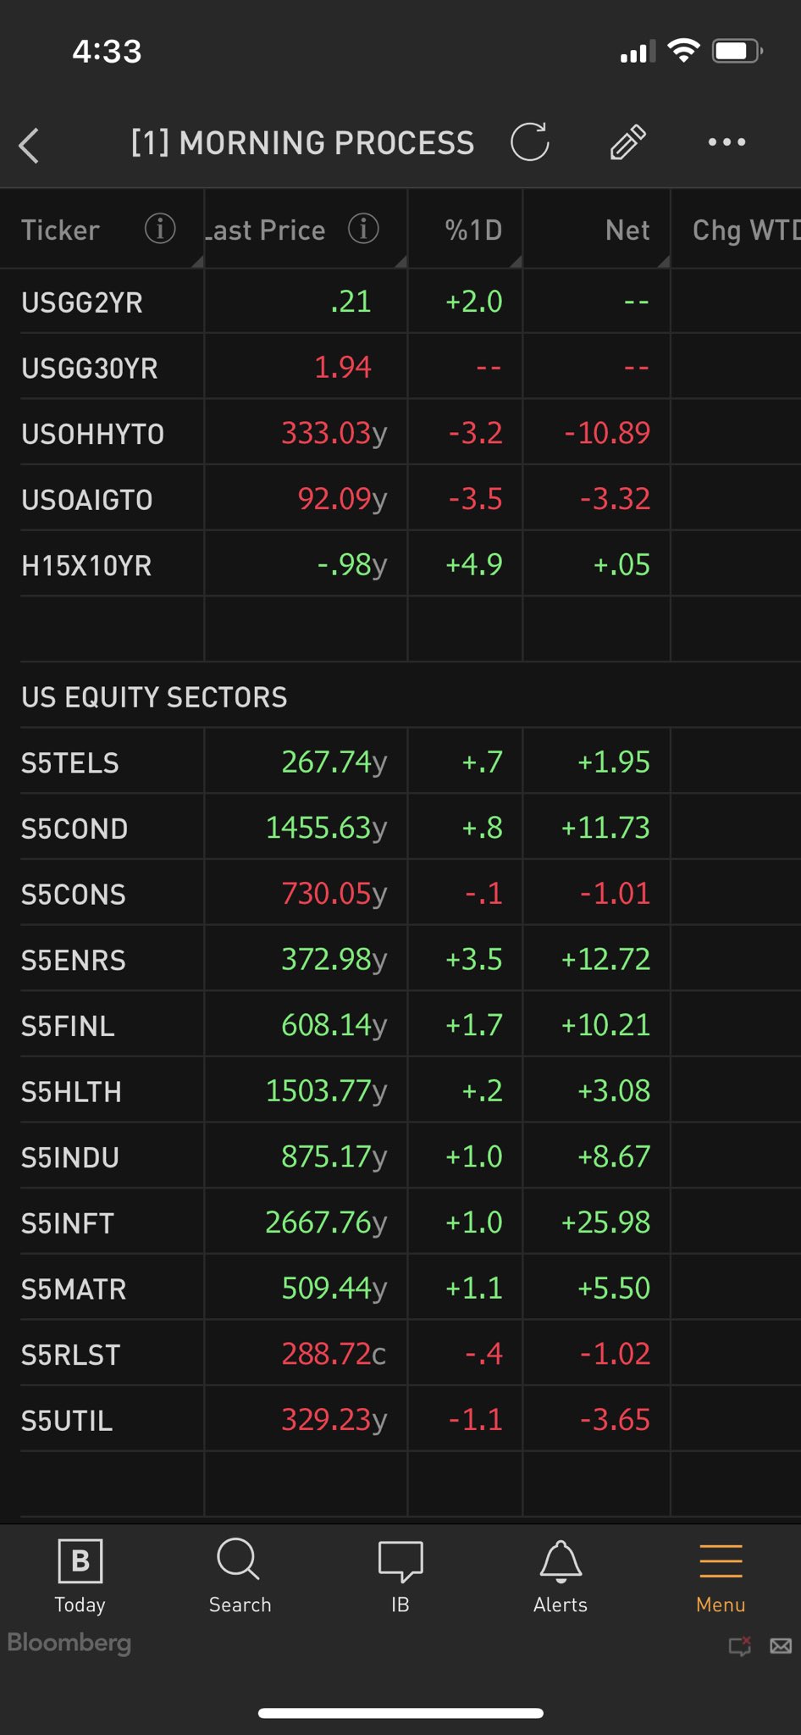Open the IB chat tab
This screenshot has height=1735, width=801.
tap(400, 1577)
